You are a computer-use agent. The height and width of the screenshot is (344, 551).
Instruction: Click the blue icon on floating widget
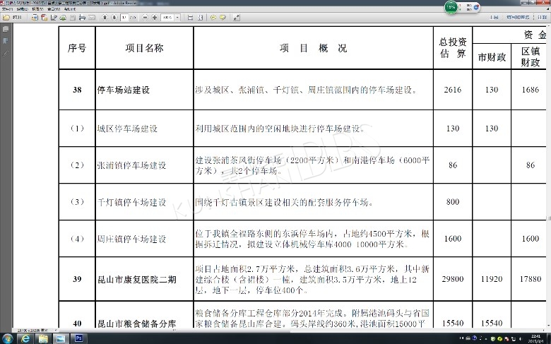(476, 7)
